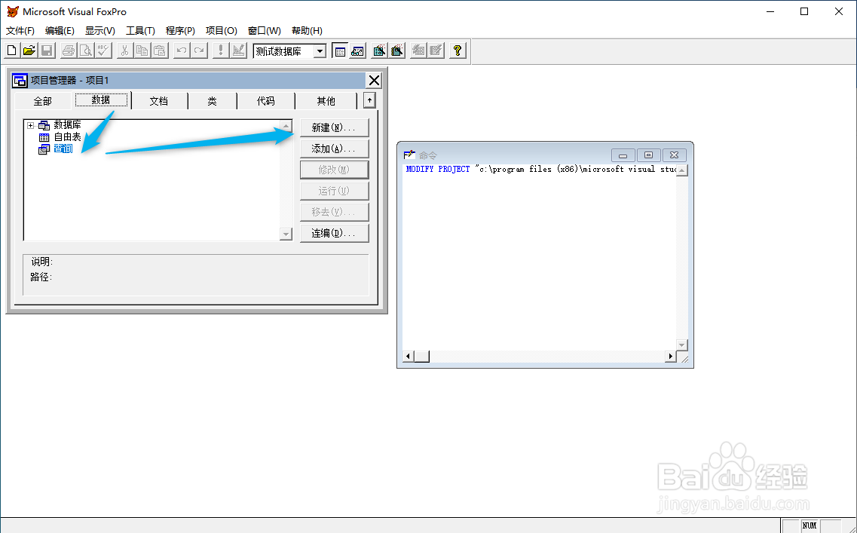Viewport: 857px width, 533px height.
Task: Switch to the 类 tab
Action: (x=212, y=101)
